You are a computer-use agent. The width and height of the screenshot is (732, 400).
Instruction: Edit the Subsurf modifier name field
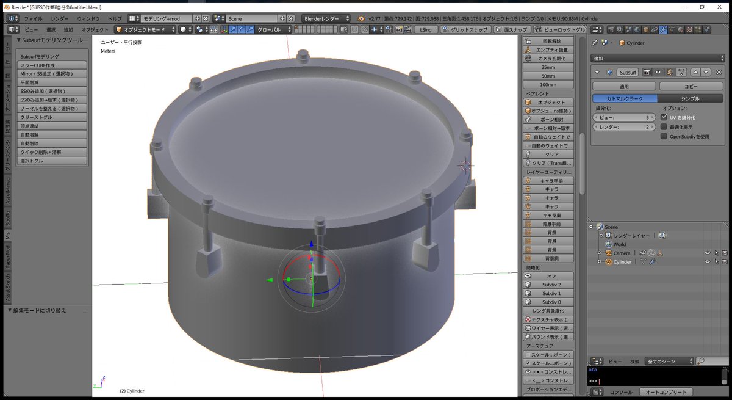pos(628,72)
